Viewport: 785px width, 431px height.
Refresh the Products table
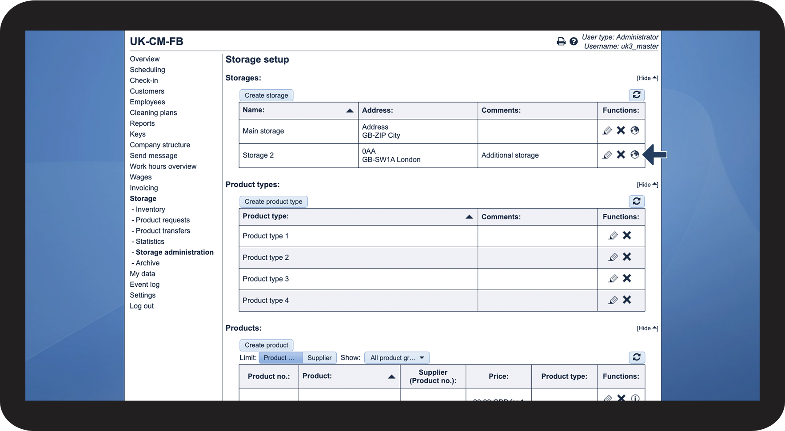point(637,357)
